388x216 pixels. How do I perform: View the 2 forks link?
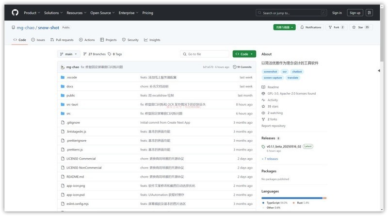tap(270, 119)
